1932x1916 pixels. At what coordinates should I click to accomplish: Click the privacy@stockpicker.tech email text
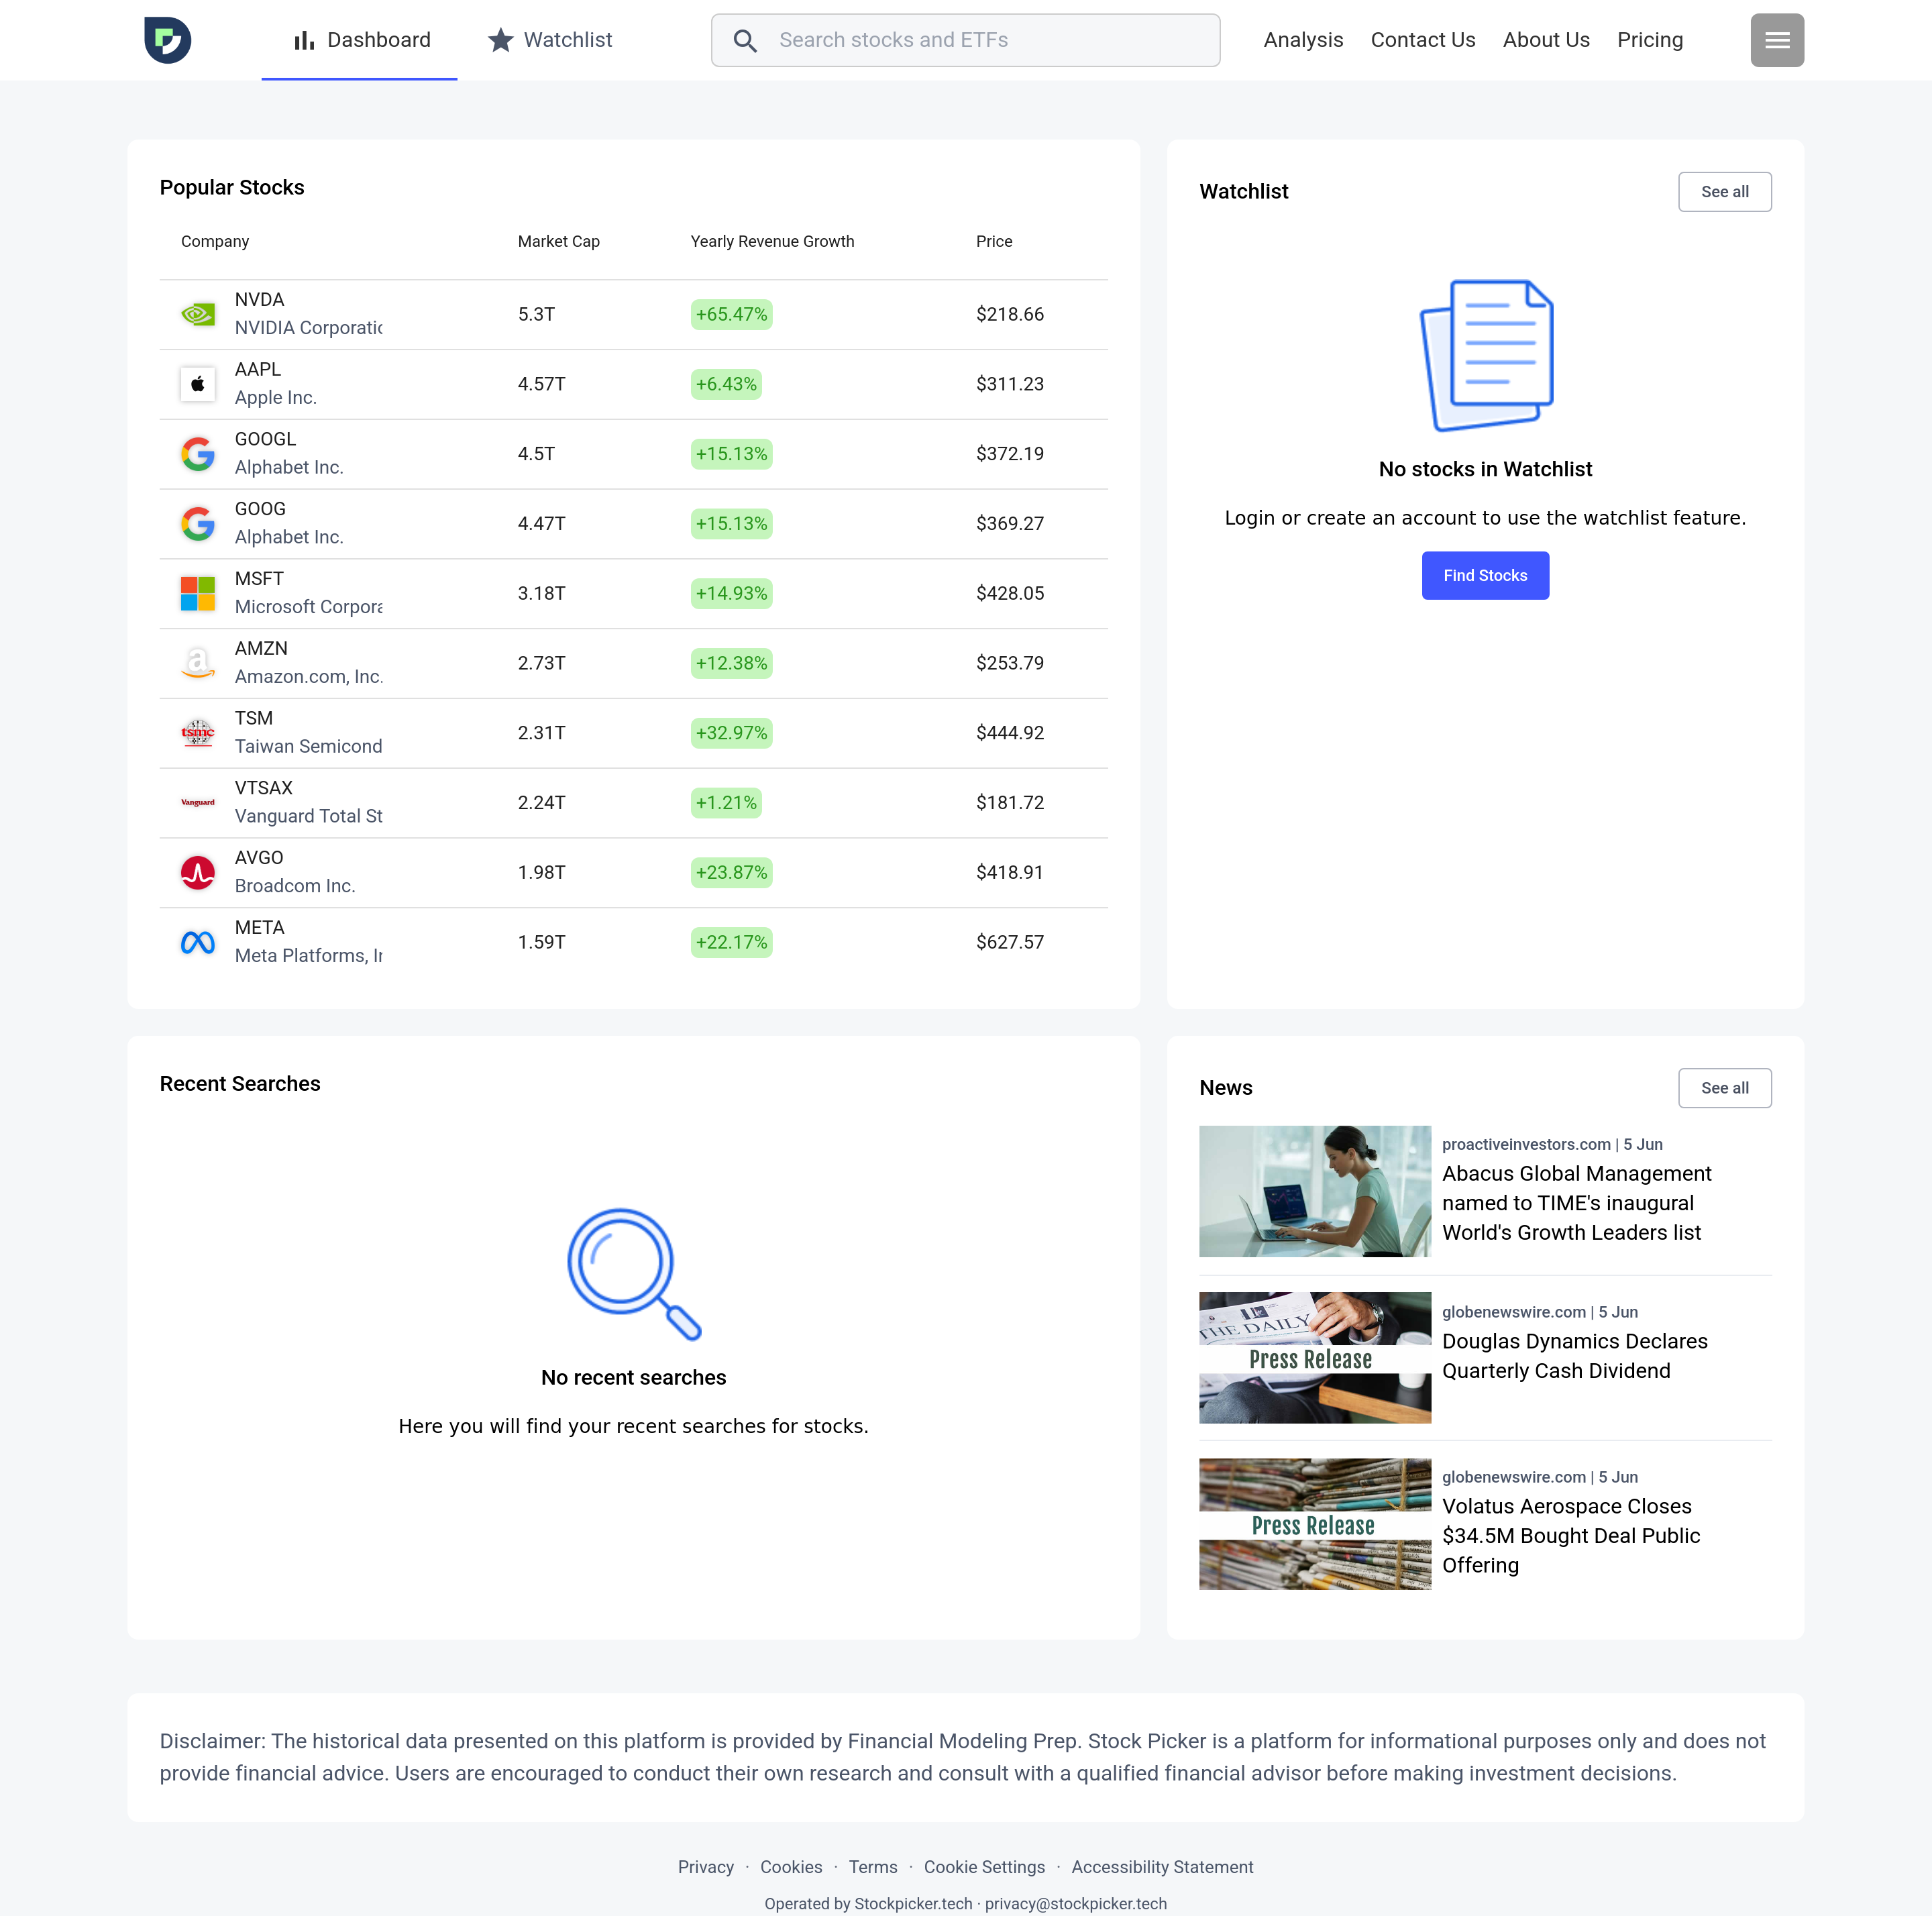1076,1904
